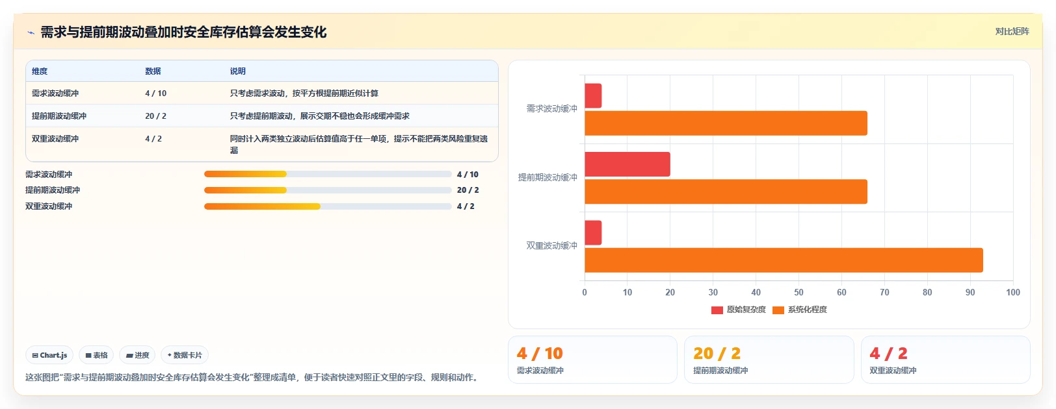The image size is (1056, 409).
Task: Click the 双重波动缓冲 label on the chart axis
Action: (x=551, y=246)
